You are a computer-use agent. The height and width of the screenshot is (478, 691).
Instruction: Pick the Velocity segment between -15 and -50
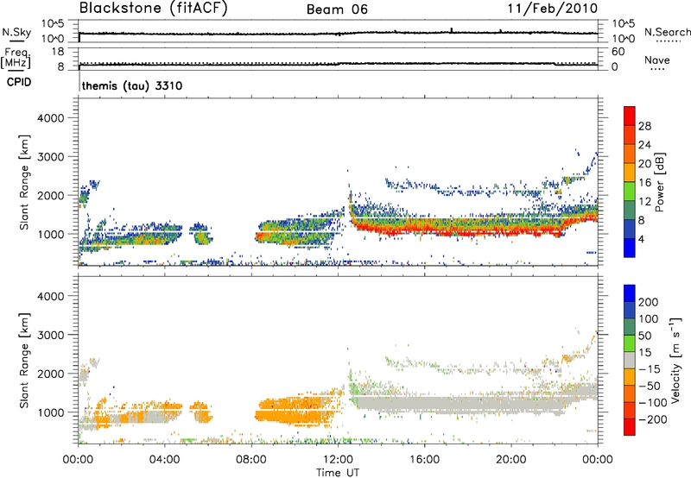point(630,377)
